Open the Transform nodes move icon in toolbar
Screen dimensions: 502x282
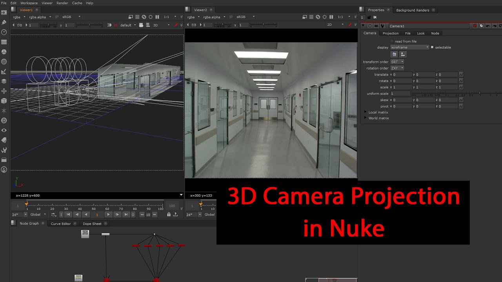(x=4, y=91)
